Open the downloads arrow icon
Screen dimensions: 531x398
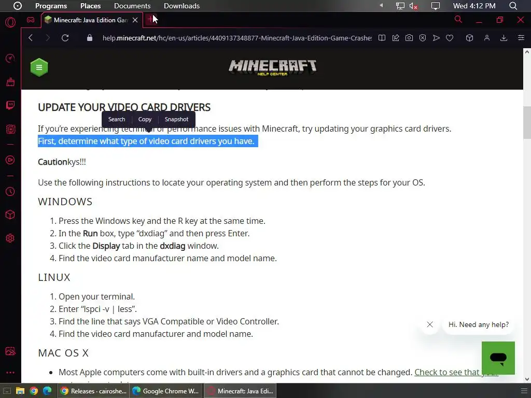(x=504, y=38)
